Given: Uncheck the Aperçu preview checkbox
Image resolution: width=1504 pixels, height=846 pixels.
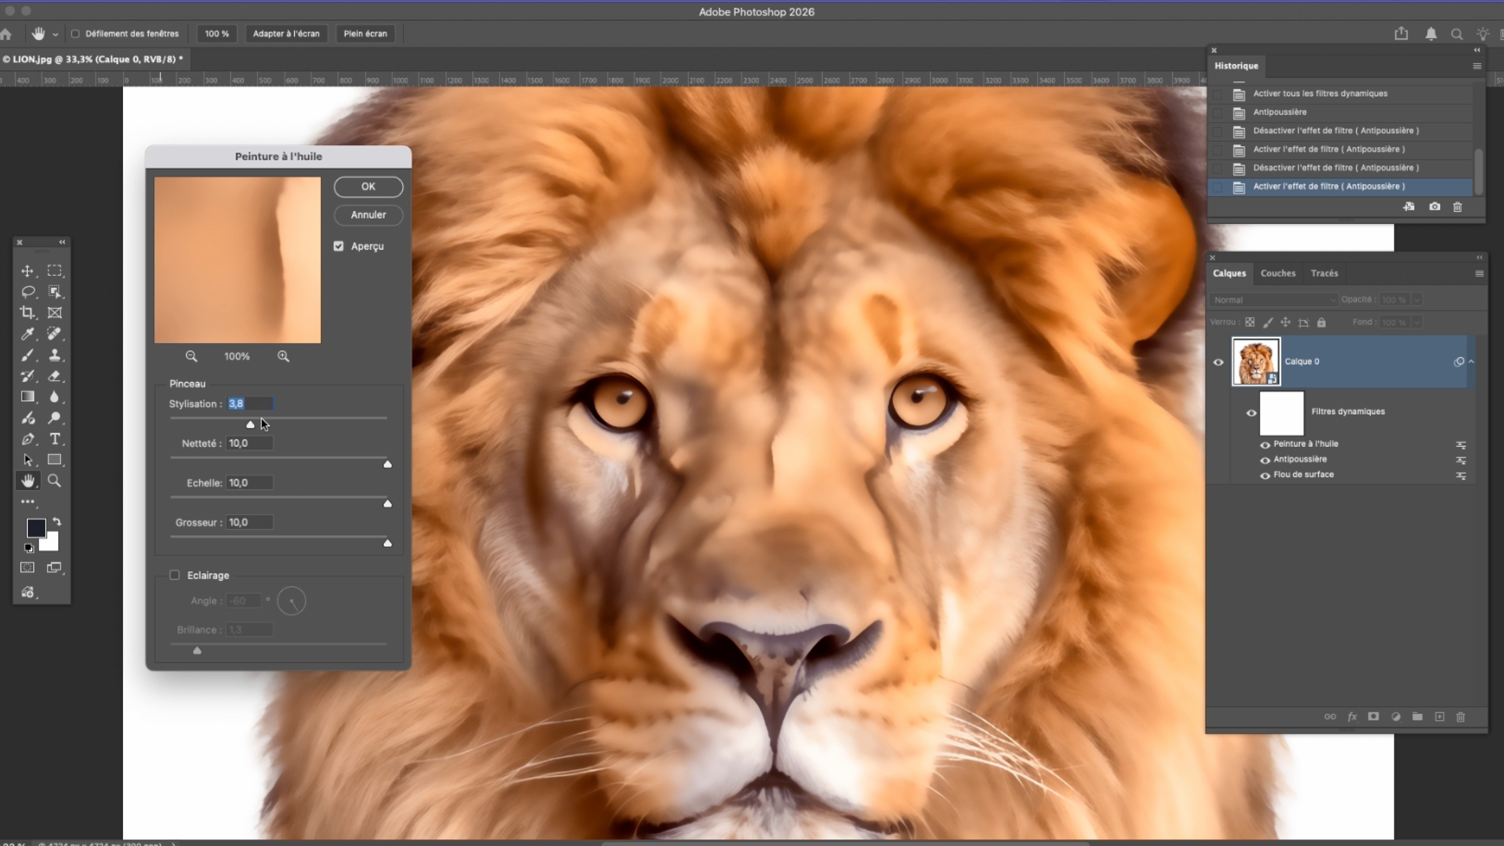Looking at the screenshot, I should point(339,246).
